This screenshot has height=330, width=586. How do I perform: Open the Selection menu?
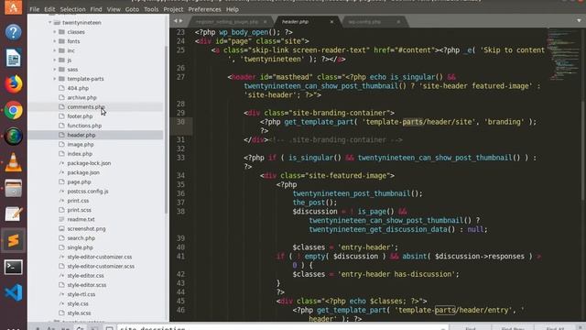pyautogui.click(x=72, y=9)
